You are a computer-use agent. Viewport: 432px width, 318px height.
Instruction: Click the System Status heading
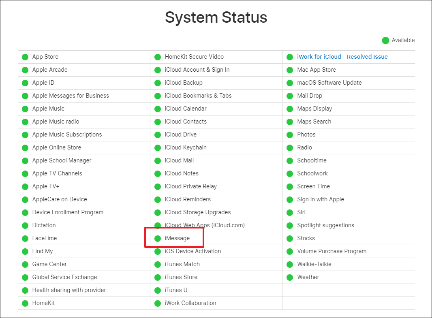click(216, 17)
